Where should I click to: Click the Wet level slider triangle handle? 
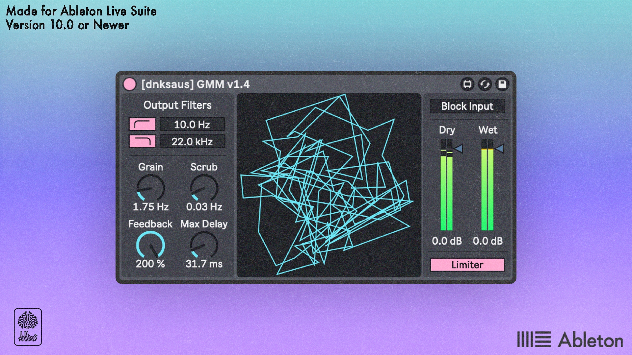(499, 149)
